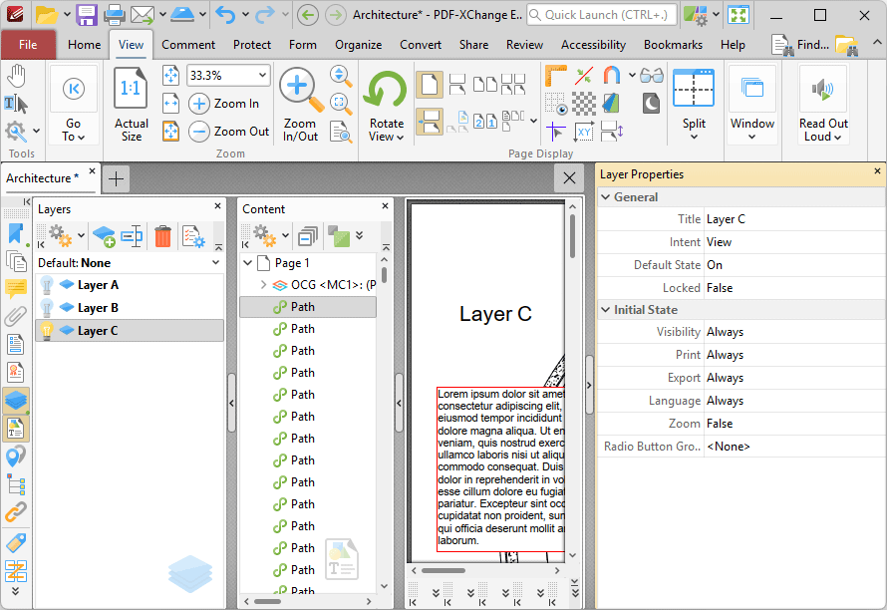The height and width of the screenshot is (610, 887).
Task: Switch to the Bookmarks ribbon tab
Action: tap(673, 45)
